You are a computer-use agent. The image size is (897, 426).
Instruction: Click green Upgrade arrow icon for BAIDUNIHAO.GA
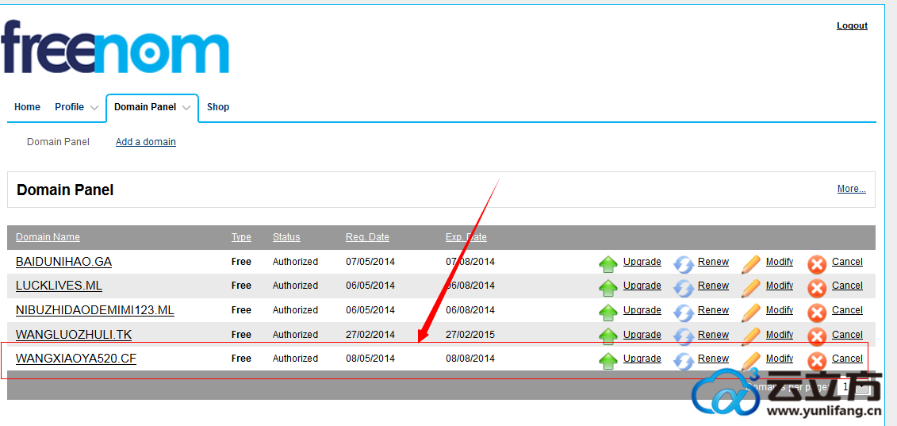click(608, 263)
